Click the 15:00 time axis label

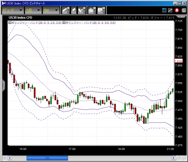pyautogui.click(x=23, y=149)
